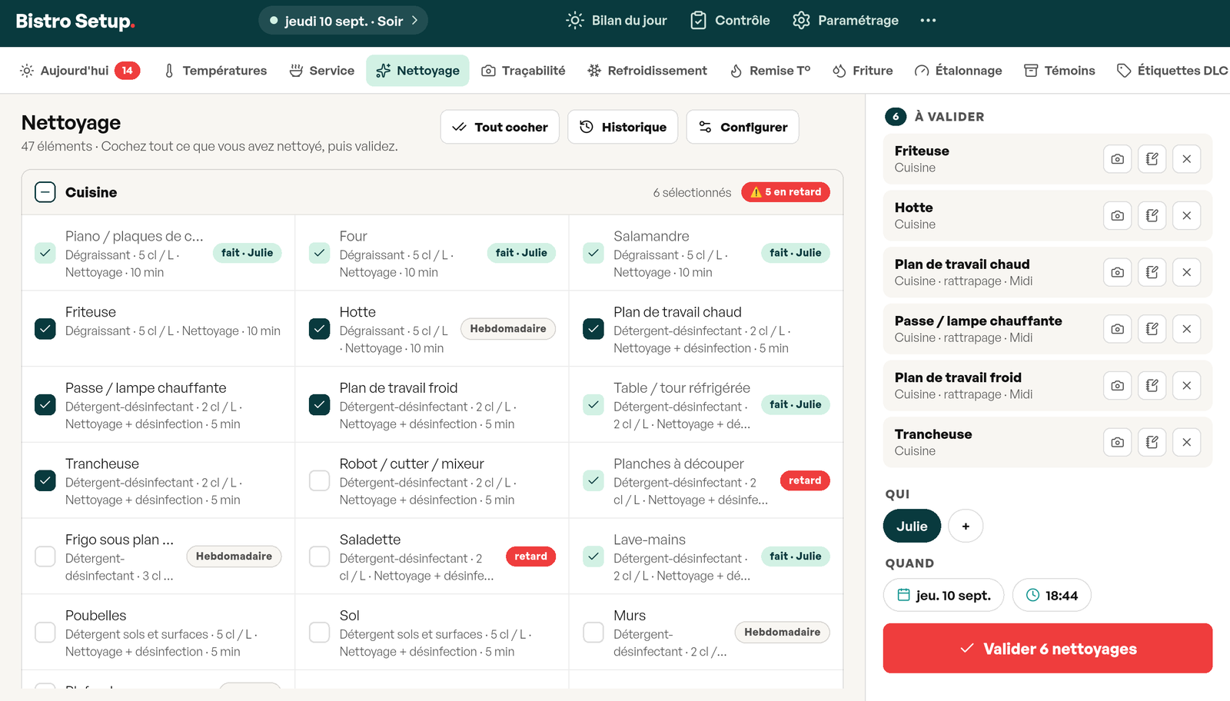This screenshot has height=701, width=1230.
Task: Open photo capture for Friteuse
Action: [x=1118, y=159]
